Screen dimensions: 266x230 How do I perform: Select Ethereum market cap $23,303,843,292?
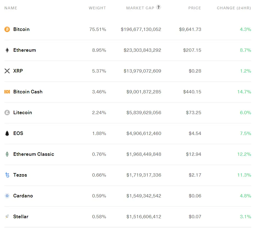tap(142, 50)
